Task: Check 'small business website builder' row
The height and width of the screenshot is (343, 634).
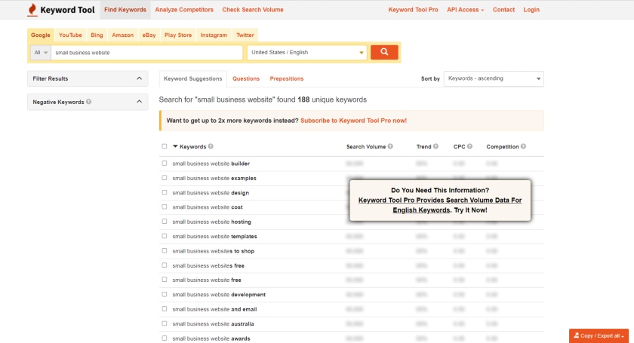Action: click(165, 164)
